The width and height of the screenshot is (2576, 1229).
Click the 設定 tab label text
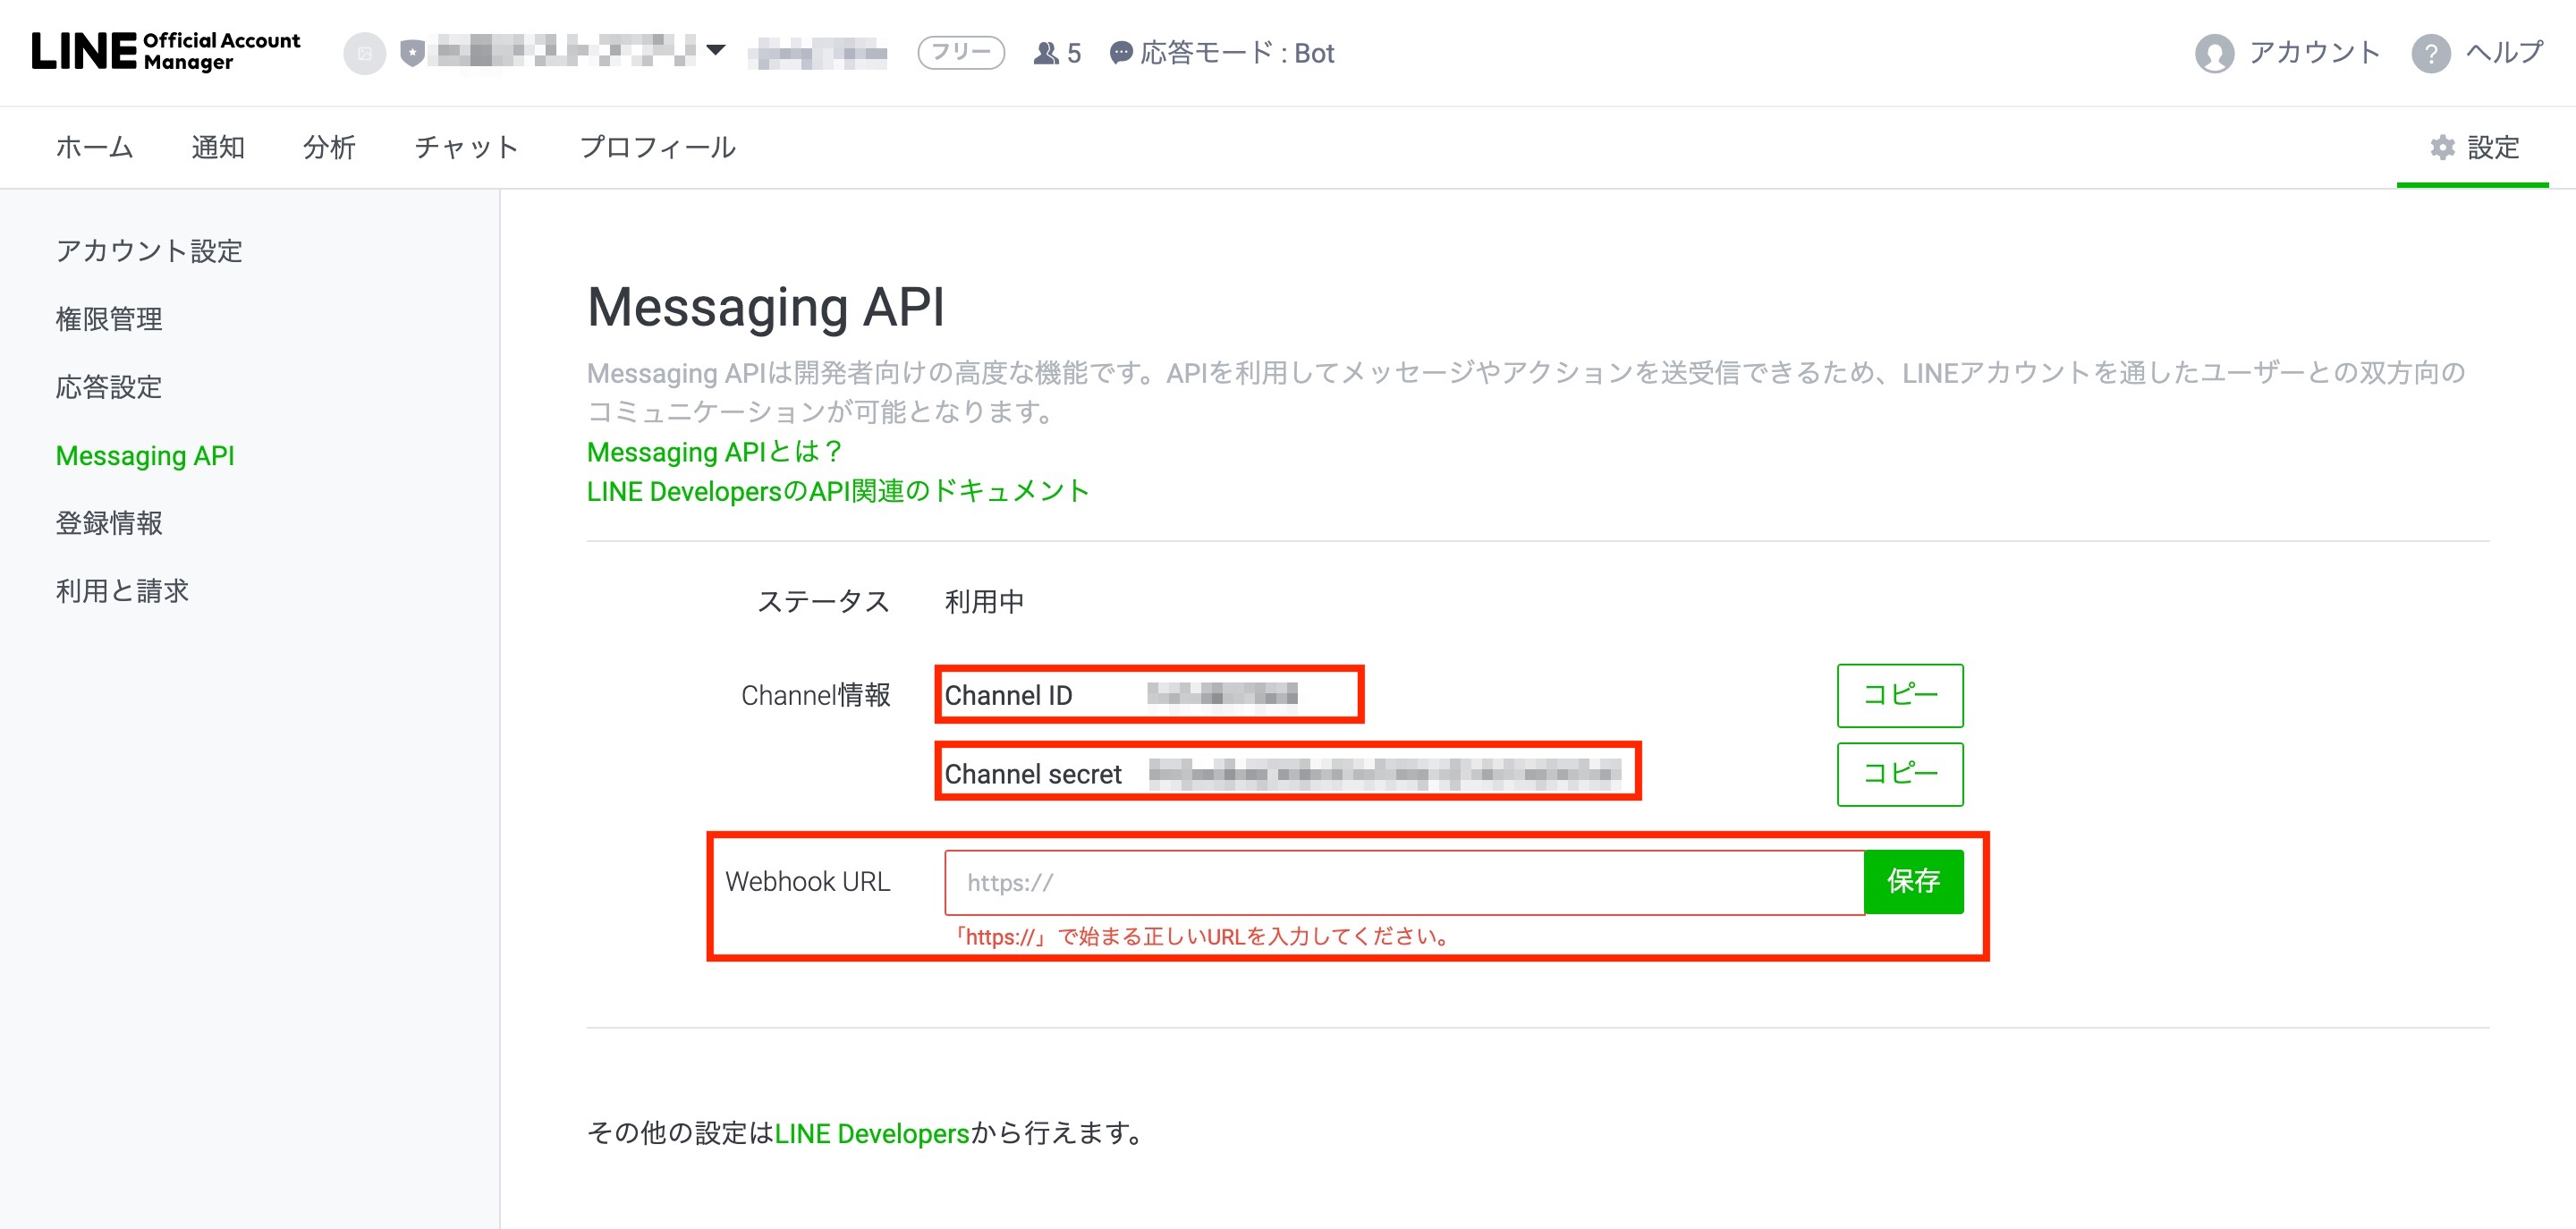pyautogui.click(x=2493, y=147)
